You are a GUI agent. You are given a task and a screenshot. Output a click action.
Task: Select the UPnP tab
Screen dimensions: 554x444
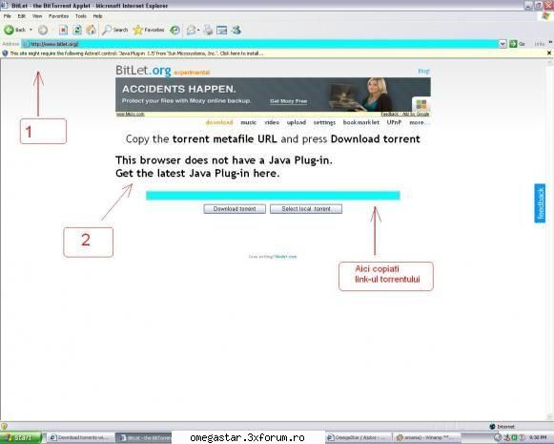coord(394,122)
